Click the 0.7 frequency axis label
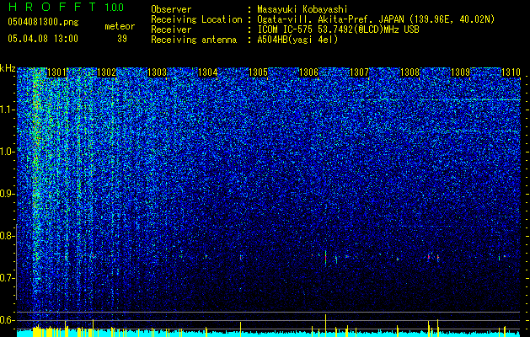 [x=7, y=278]
